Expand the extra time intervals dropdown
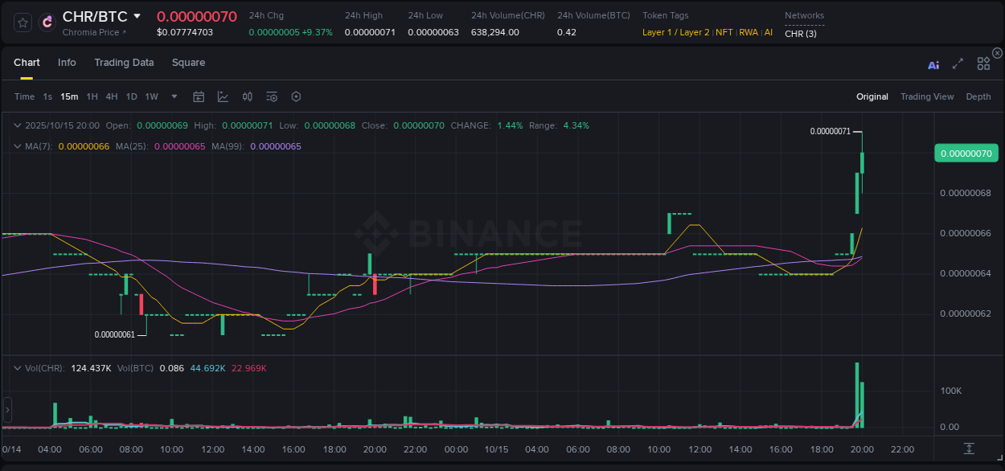Viewport: 1005px width, 471px height. (x=174, y=96)
